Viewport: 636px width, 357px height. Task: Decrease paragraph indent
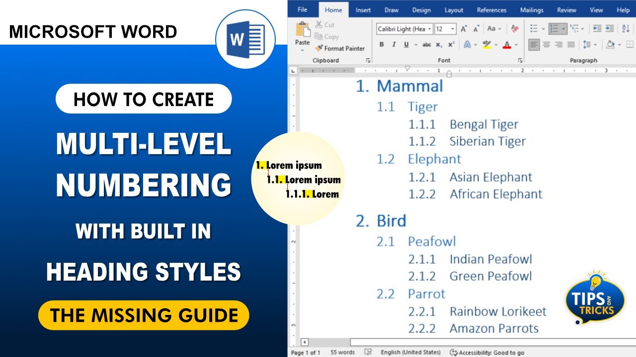pyautogui.click(x=597, y=29)
